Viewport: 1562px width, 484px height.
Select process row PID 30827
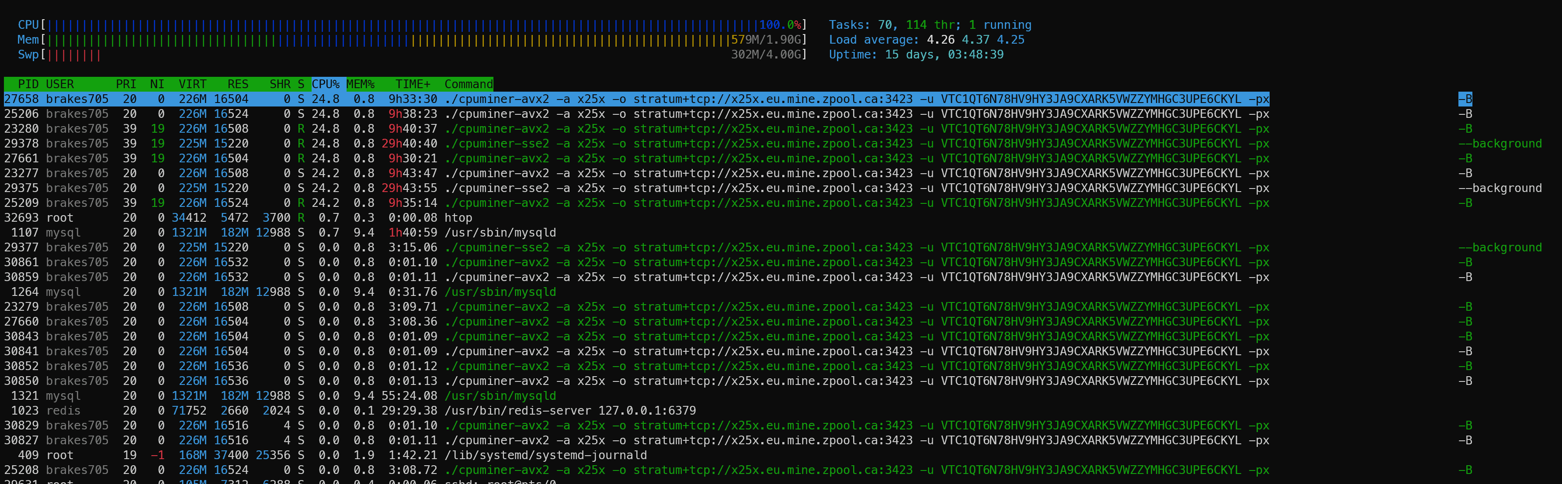point(738,440)
